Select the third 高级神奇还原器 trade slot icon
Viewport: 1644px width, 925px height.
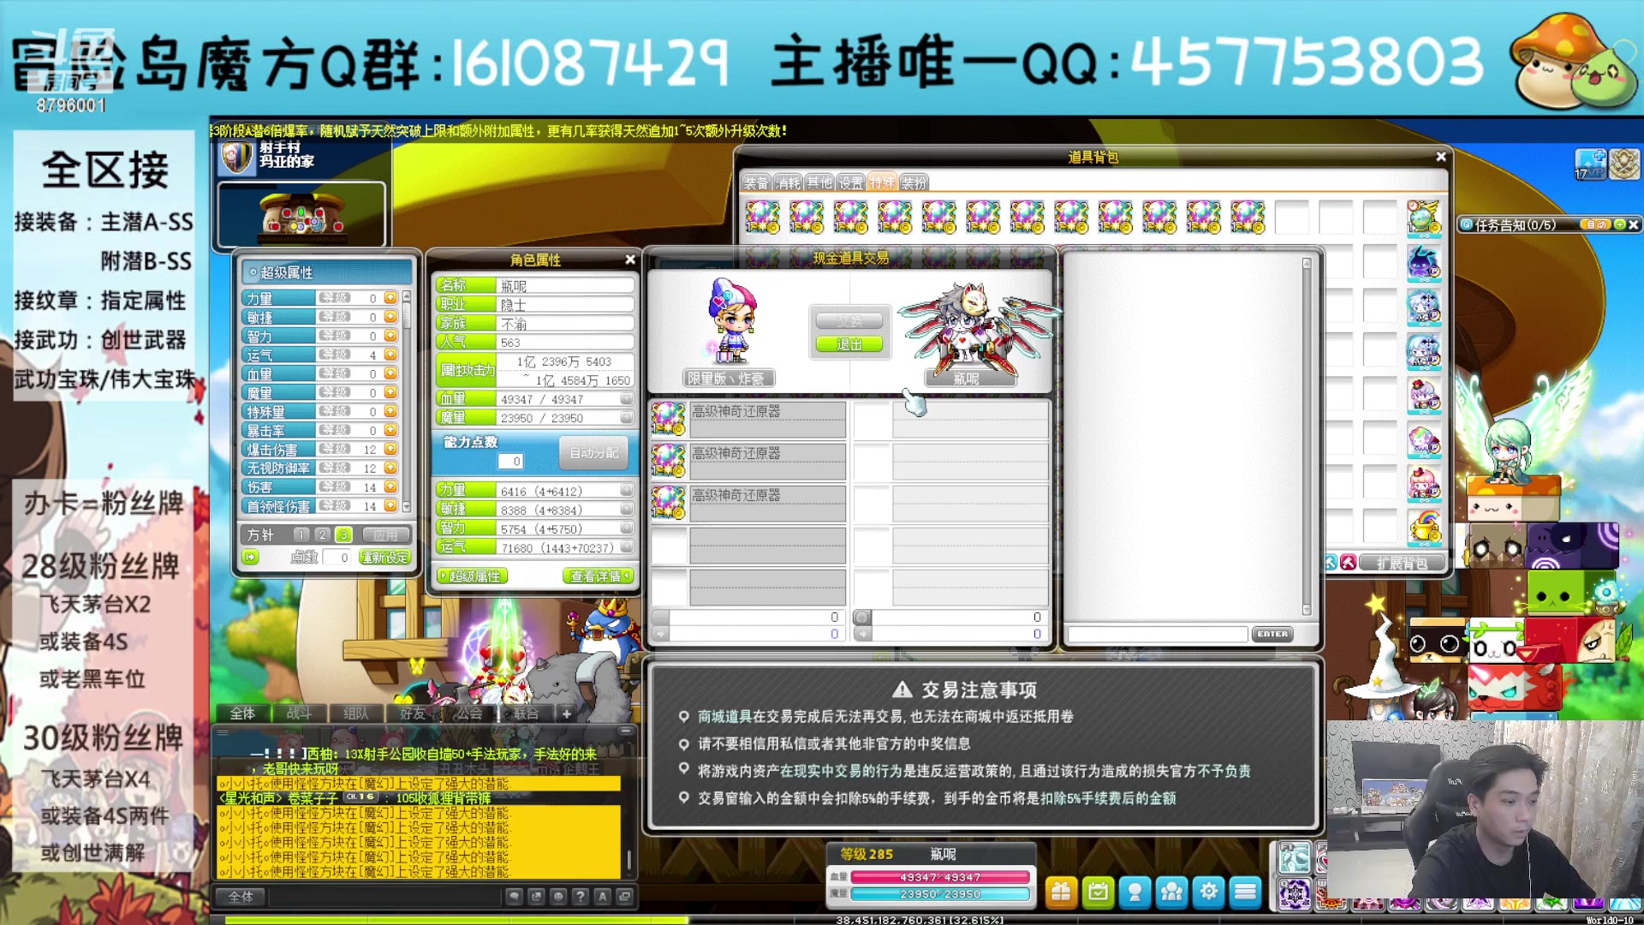(668, 503)
